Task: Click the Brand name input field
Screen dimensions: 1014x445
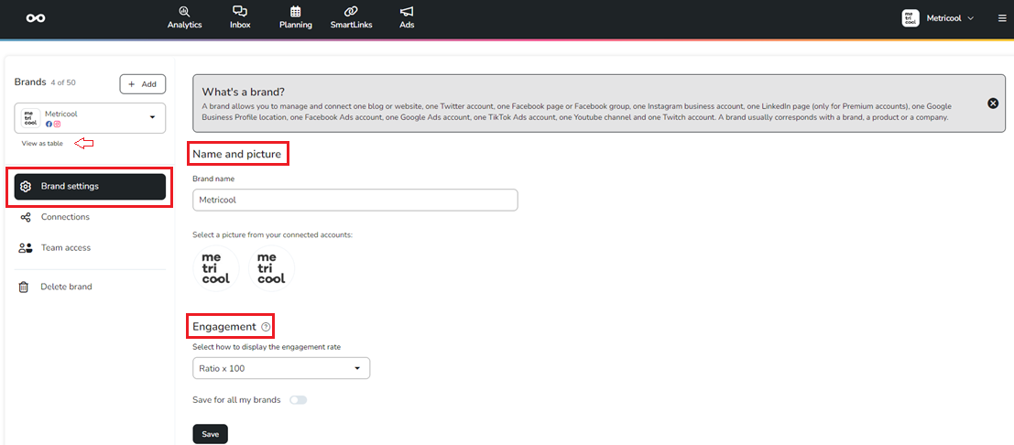Action: click(x=354, y=200)
